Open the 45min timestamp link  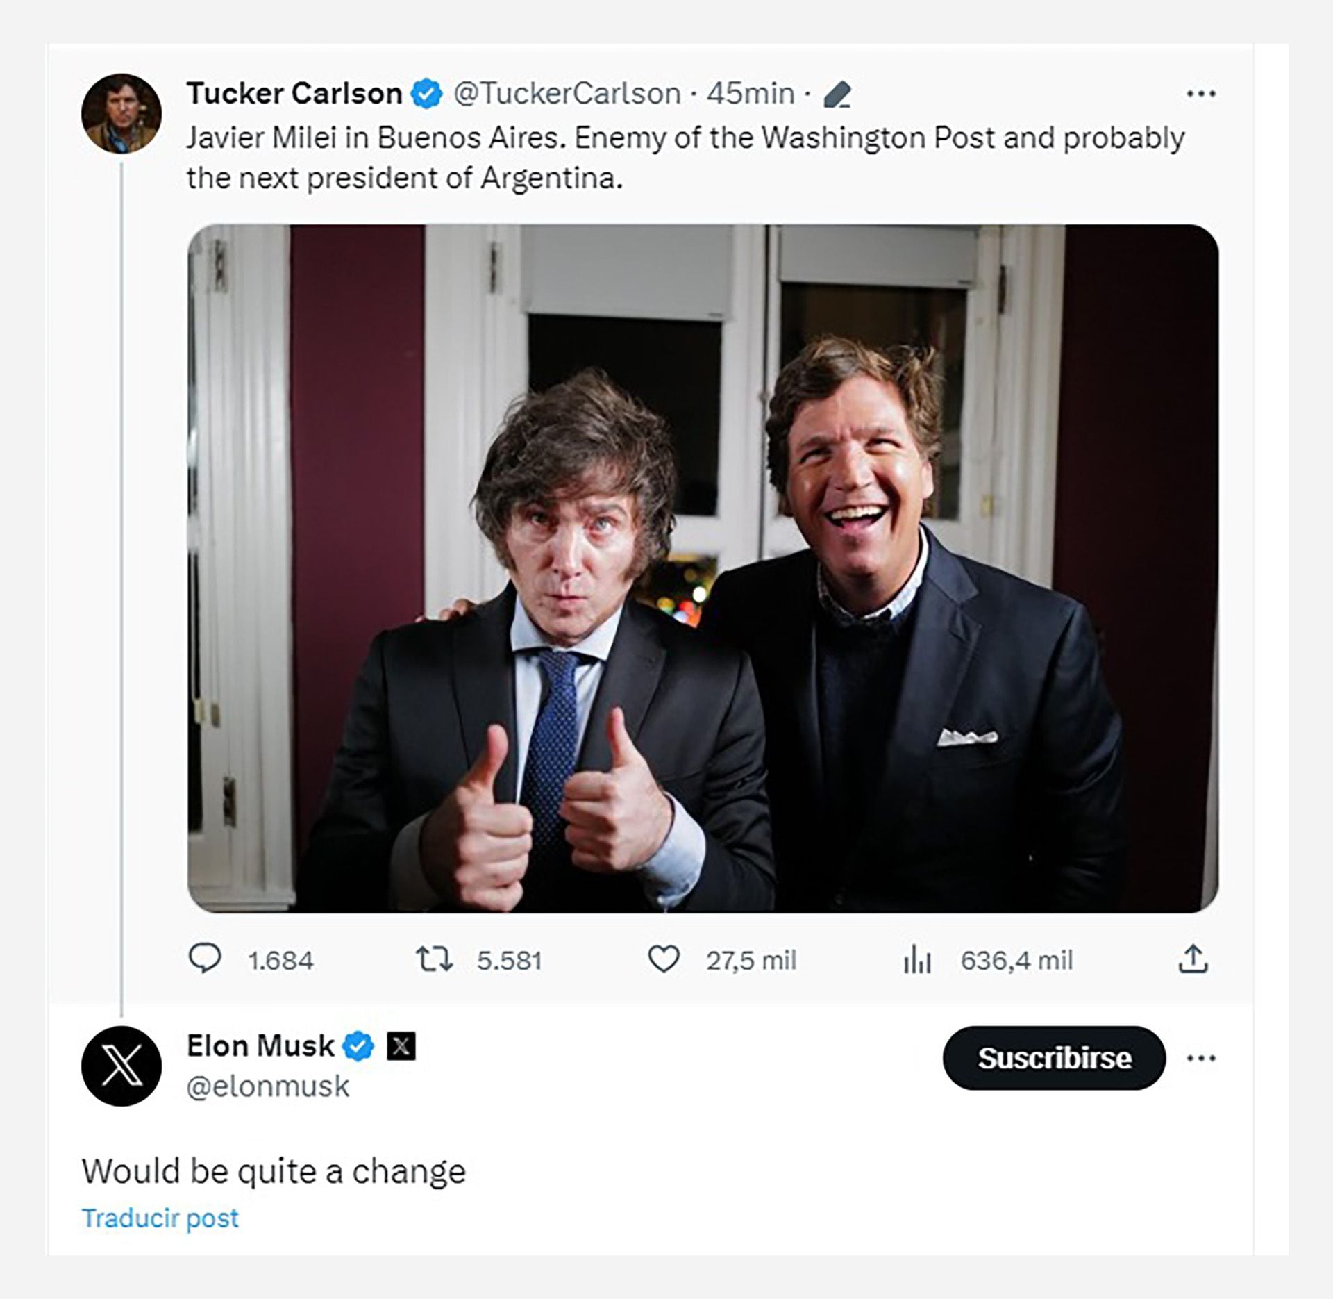coord(751,94)
